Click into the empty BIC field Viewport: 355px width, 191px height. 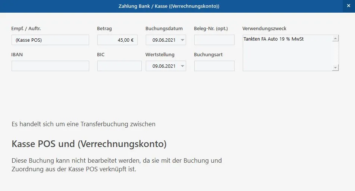(x=119, y=66)
